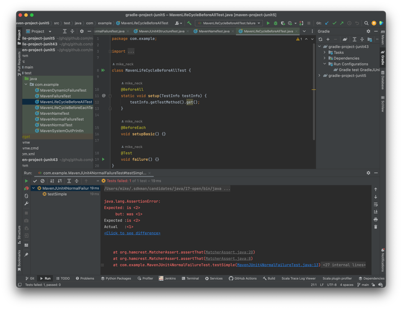Collapse the com.example package
This screenshot has height=309, width=402.
(26, 84)
